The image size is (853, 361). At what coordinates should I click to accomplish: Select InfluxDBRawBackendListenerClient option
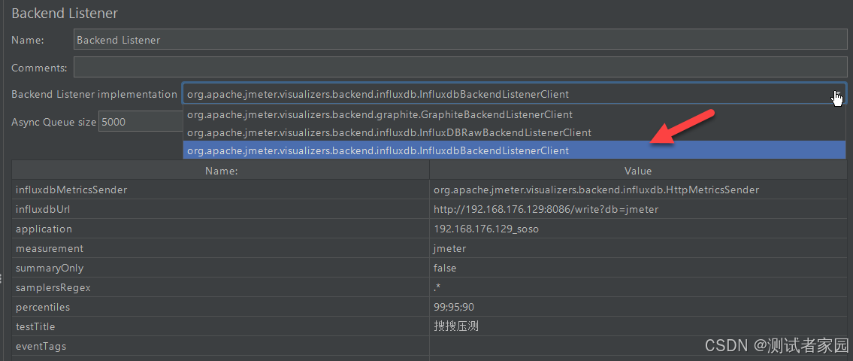[x=515, y=132]
